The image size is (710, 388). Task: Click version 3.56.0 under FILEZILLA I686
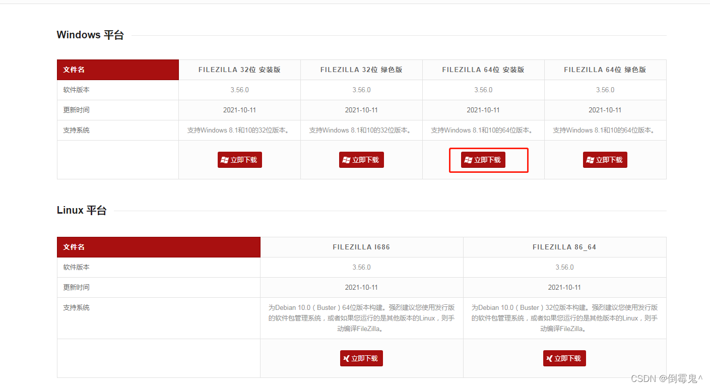pos(362,267)
